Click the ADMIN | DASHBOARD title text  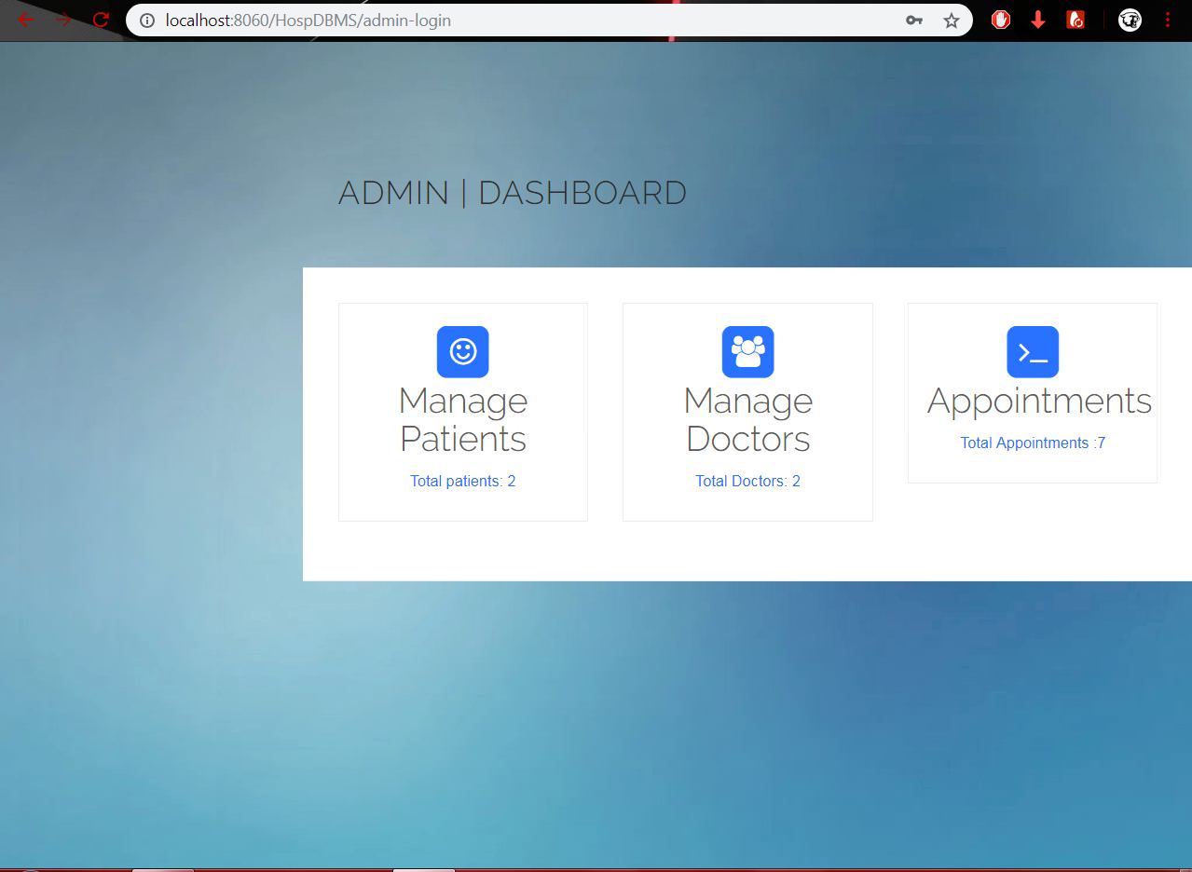[513, 193]
